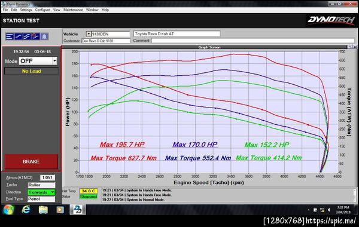
Task: Click the red Max 195.7 HP label
Action: tap(122, 145)
